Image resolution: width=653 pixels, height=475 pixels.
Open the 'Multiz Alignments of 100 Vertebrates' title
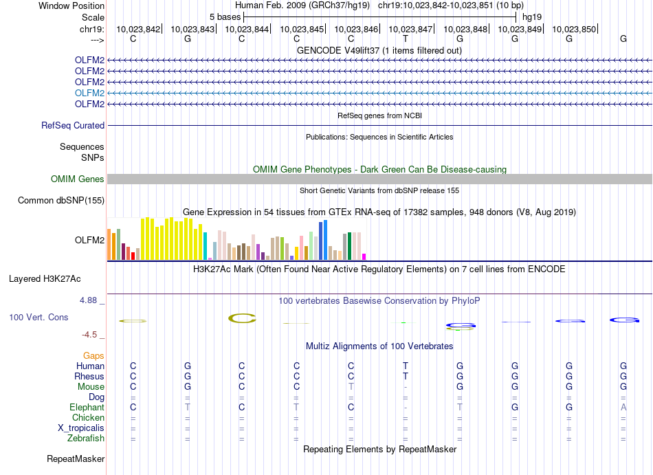[x=379, y=346]
